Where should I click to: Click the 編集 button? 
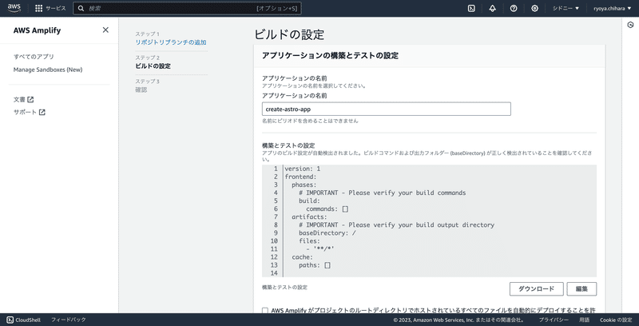[581, 289]
